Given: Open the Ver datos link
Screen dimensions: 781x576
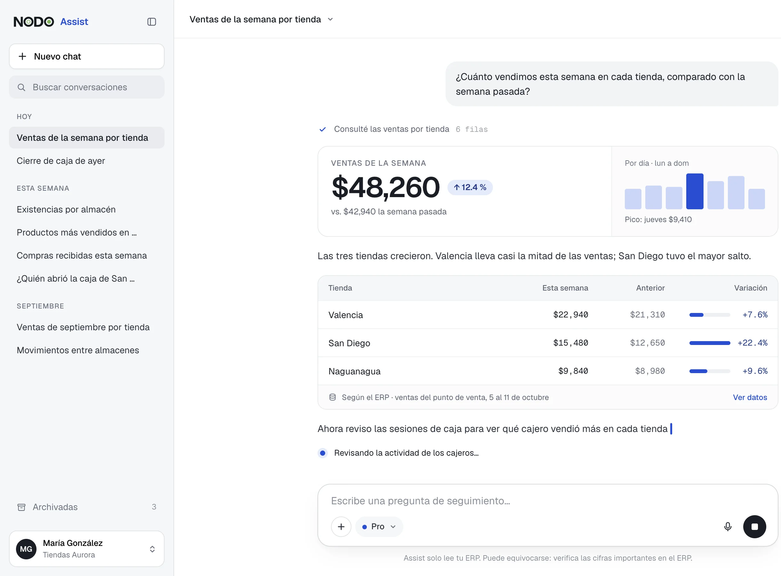Looking at the screenshot, I should (750, 397).
